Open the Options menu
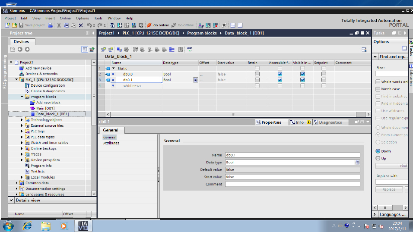 tap(83, 18)
